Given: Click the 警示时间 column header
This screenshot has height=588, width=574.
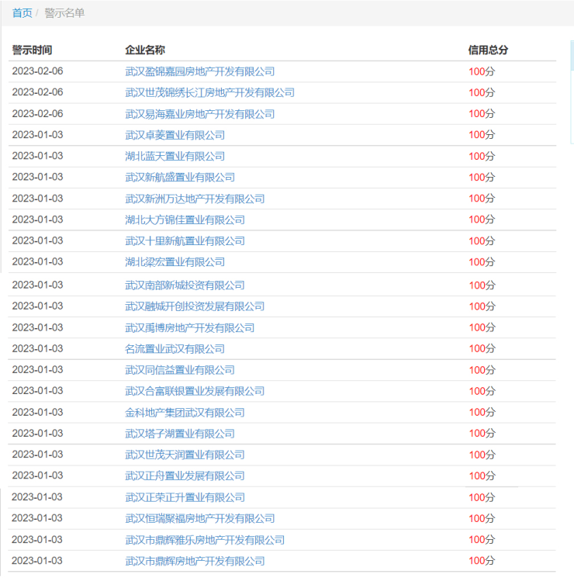Looking at the screenshot, I should 33,50.
